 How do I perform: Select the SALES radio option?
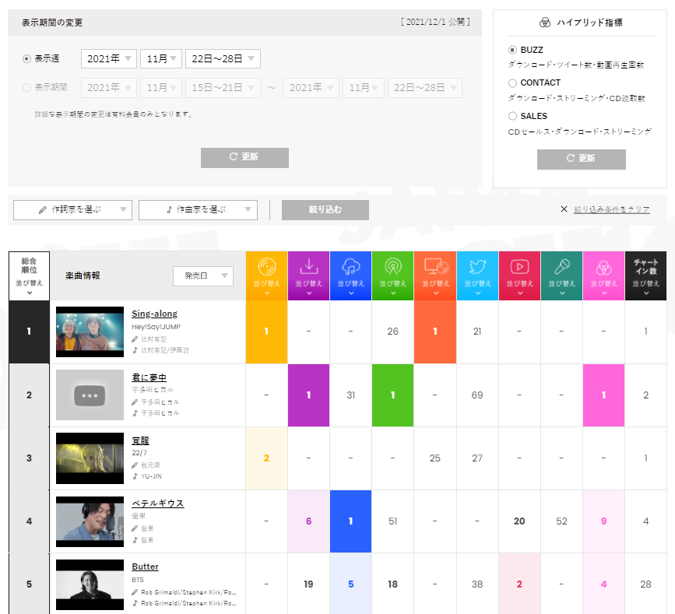tap(512, 116)
